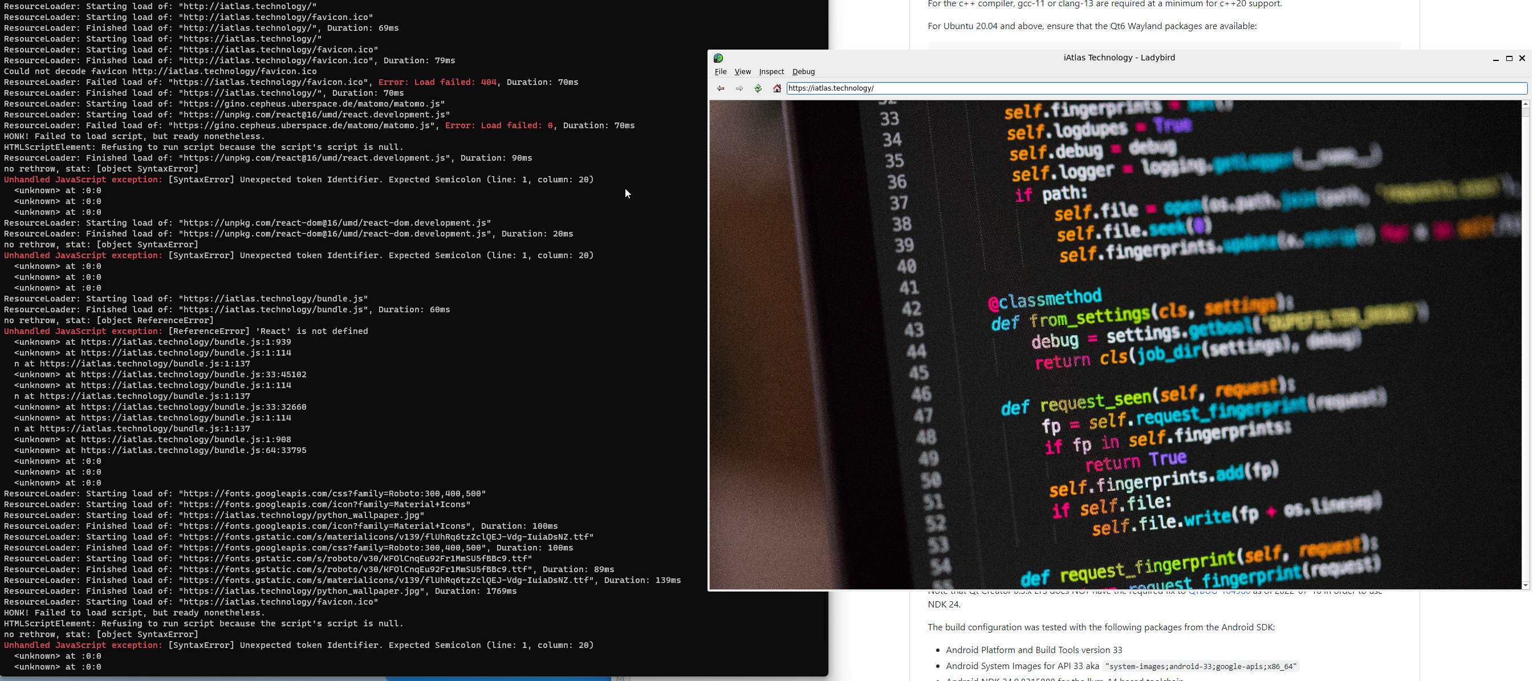
Task: Reload the page with the green refresh icon
Action: pos(758,88)
